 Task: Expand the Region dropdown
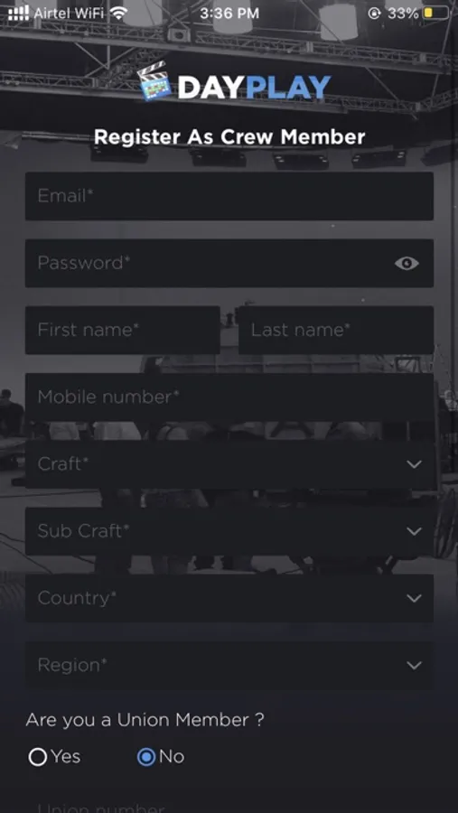tap(229, 665)
